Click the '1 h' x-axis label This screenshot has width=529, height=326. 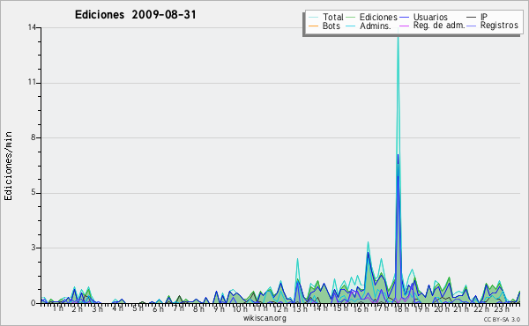[x=57, y=308]
